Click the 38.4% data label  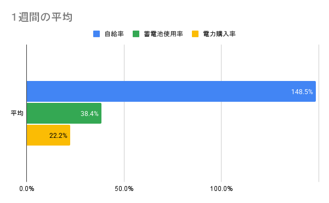(x=89, y=114)
